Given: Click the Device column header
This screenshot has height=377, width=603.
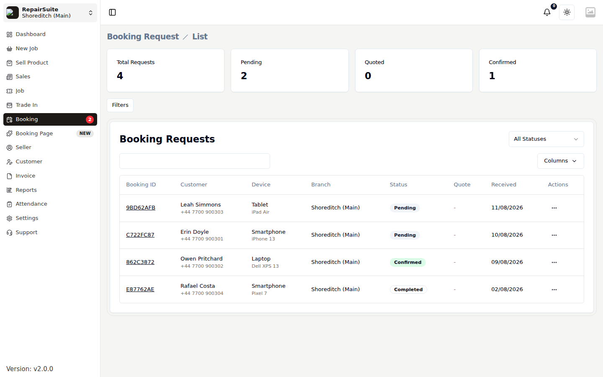Looking at the screenshot, I should pyautogui.click(x=261, y=185).
